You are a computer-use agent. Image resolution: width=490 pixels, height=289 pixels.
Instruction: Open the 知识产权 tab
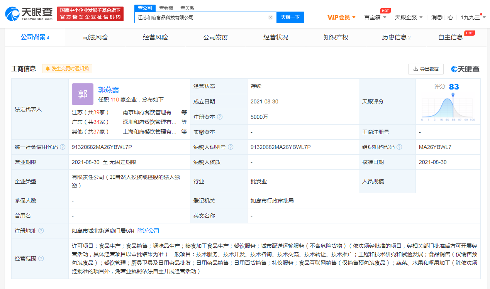(336, 37)
